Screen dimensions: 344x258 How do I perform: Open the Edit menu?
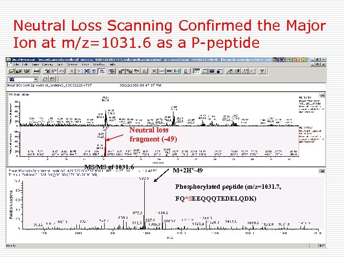pyautogui.click(x=25, y=64)
